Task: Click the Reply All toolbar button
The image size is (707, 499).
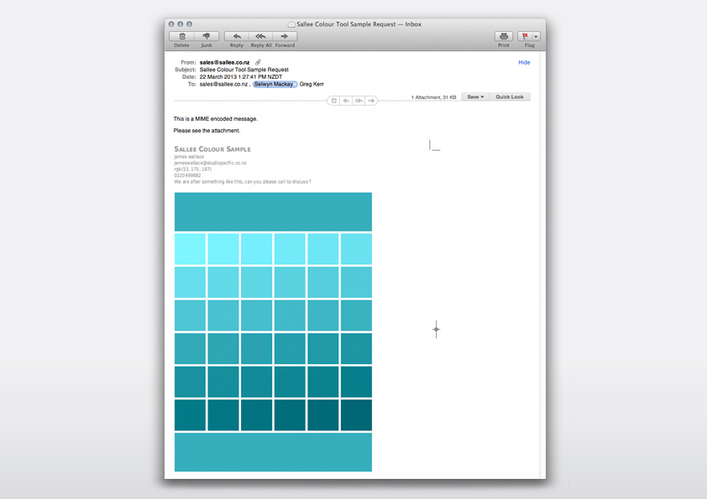Action: 261,36
